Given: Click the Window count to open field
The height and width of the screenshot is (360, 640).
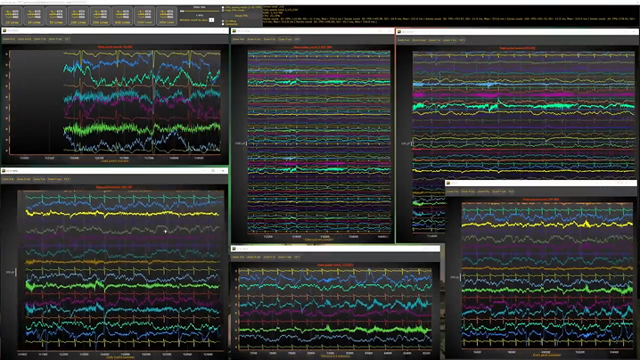Looking at the screenshot, I should (x=211, y=19).
